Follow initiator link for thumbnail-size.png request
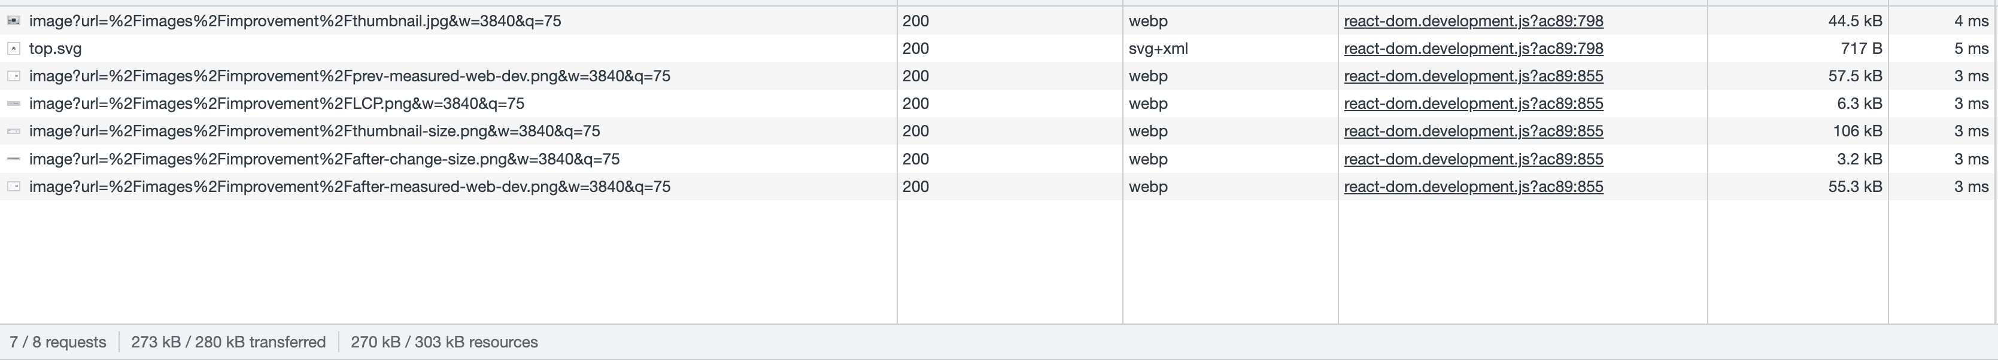This screenshot has width=1998, height=360. 1473,131
